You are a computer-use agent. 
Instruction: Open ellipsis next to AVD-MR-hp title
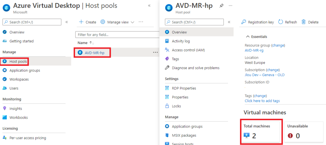pos(230,6)
